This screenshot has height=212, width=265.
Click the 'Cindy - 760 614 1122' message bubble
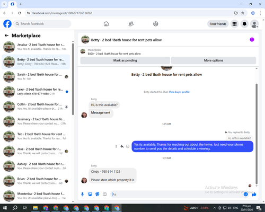tap(112, 176)
